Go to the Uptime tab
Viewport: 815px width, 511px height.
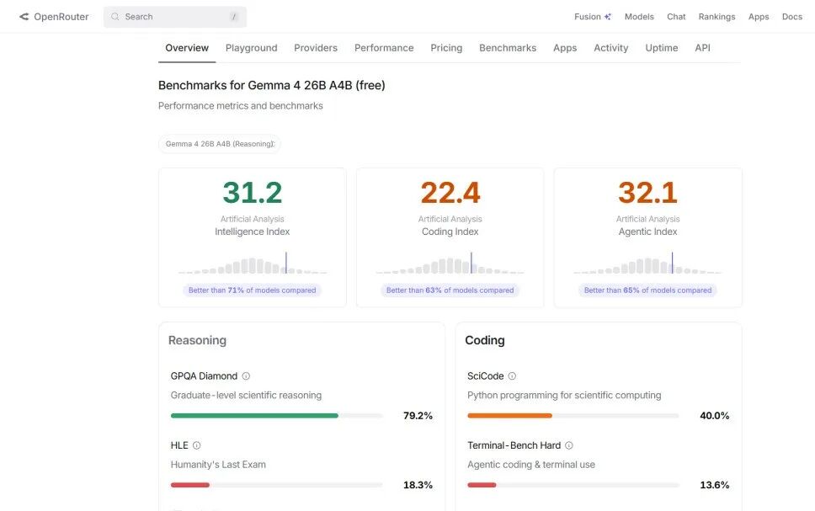662,48
